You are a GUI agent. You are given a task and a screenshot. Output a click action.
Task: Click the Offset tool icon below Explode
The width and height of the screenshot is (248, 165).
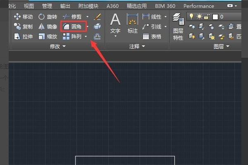tap(97, 37)
